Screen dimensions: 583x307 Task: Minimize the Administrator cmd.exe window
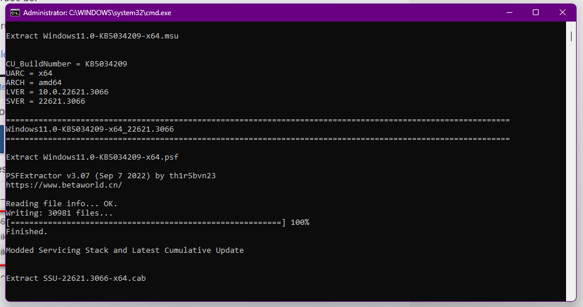click(509, 13)
